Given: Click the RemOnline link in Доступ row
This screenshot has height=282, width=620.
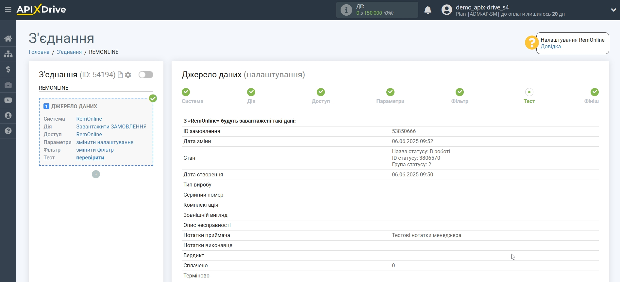Looking at the screenshot, I should (x=89, y=134).
